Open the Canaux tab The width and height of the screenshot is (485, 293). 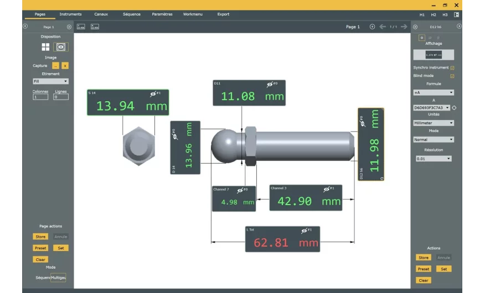[101, 14]
